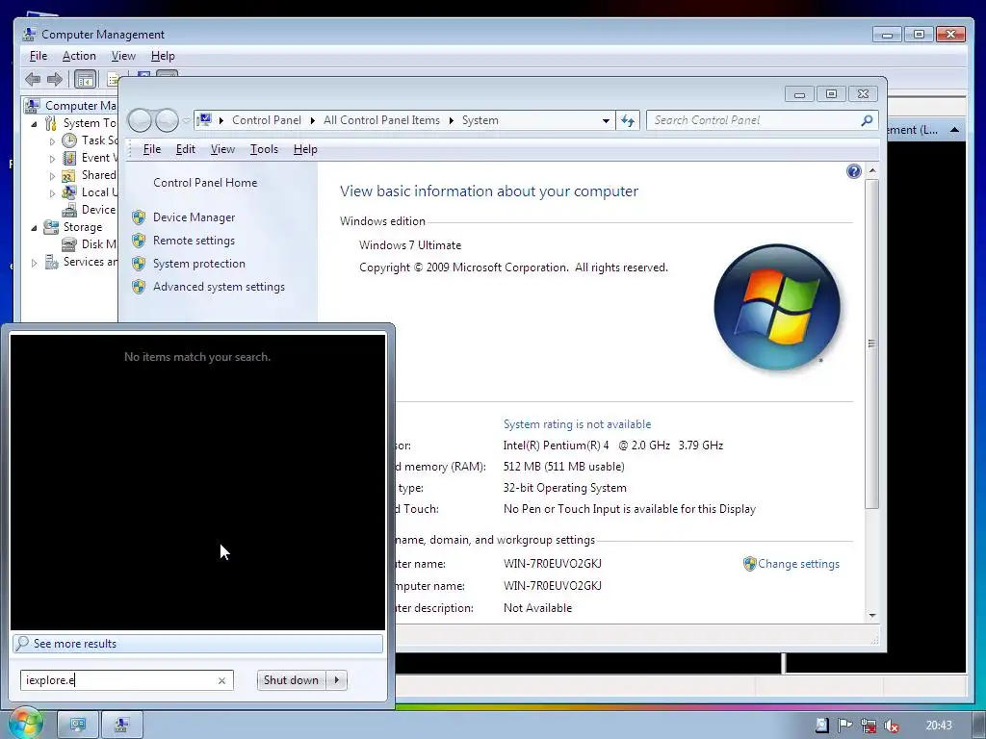Open the help question mark icon
The width and height of the screenshot is (986, 739).
(x=853, y=171)
